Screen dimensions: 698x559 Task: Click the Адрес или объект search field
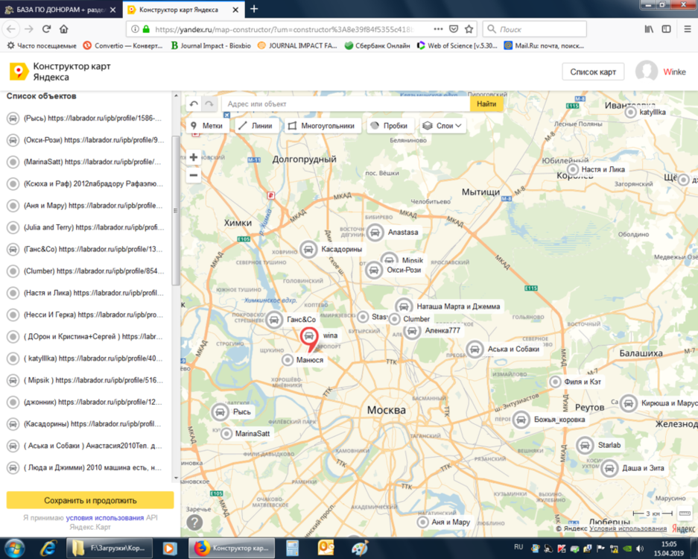coord(343,104)
